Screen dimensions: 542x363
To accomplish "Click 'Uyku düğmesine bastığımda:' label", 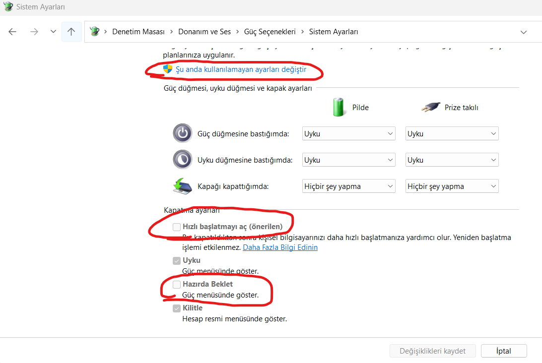I will (x=245, y=160).
